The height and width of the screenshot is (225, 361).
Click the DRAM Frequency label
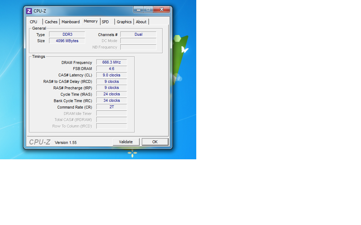click(77, 62)
